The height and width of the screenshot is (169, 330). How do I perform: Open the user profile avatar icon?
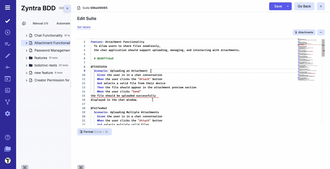(8, 161)
